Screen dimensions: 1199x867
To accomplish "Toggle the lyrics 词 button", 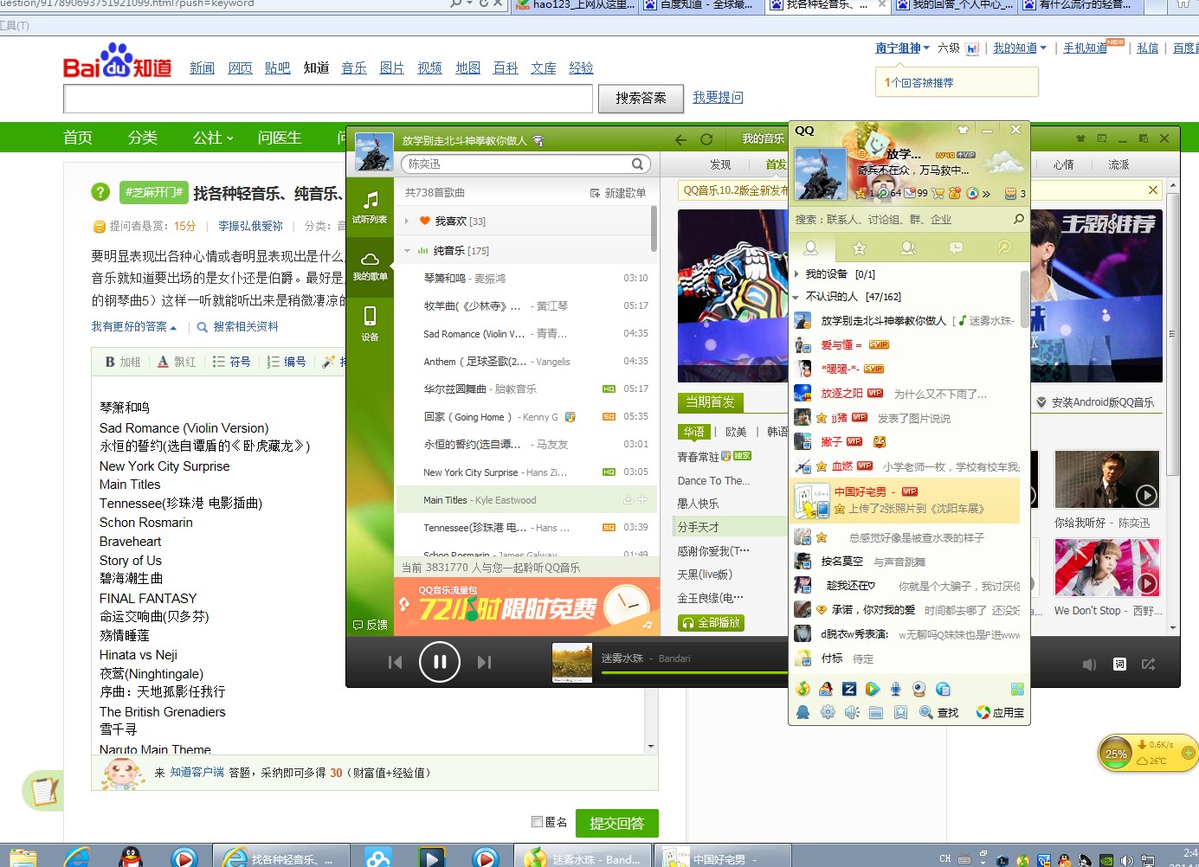I will pyautogui.click(x=1119, y=665).
